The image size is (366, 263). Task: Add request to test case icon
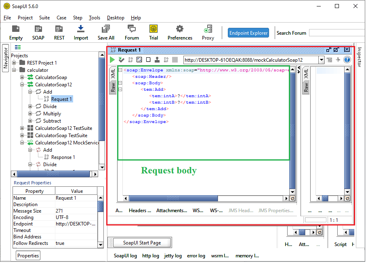click(121, 60)
